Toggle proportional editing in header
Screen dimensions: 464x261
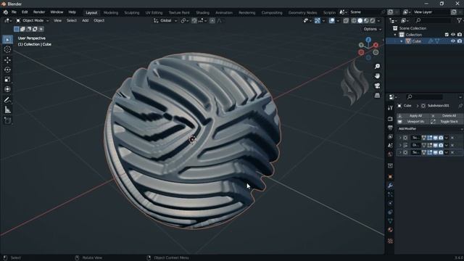coord(212,21)
